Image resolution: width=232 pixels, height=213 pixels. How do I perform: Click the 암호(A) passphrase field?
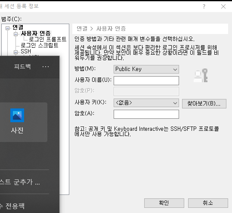[x=146, y=114]
